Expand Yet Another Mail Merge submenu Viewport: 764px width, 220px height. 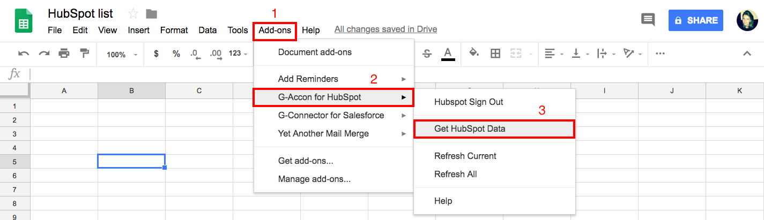click(x=334, y=133)
